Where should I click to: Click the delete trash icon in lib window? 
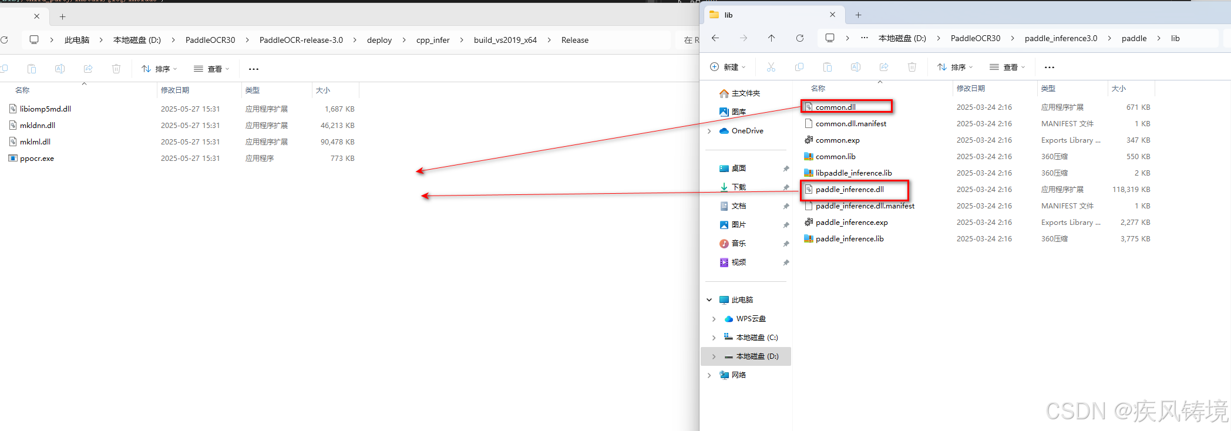[x=912, y=68]
